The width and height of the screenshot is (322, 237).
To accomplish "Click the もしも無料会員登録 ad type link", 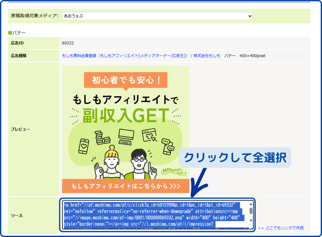I will [x=141, y=56].
